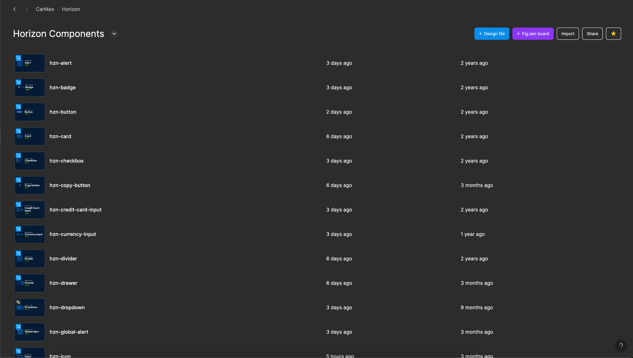Click the back navigation arrow
This screenshot has width=633, height=358.
[15, 9]
